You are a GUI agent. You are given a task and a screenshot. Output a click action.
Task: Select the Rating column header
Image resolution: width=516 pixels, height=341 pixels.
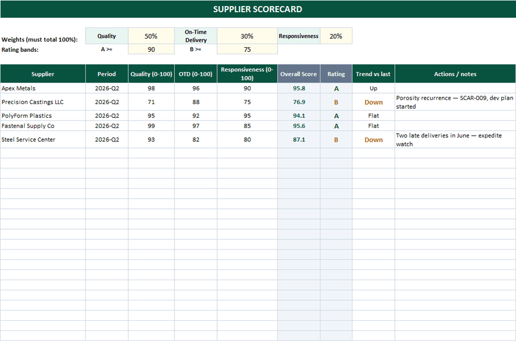pyautogui.click(x=336, y=74)
